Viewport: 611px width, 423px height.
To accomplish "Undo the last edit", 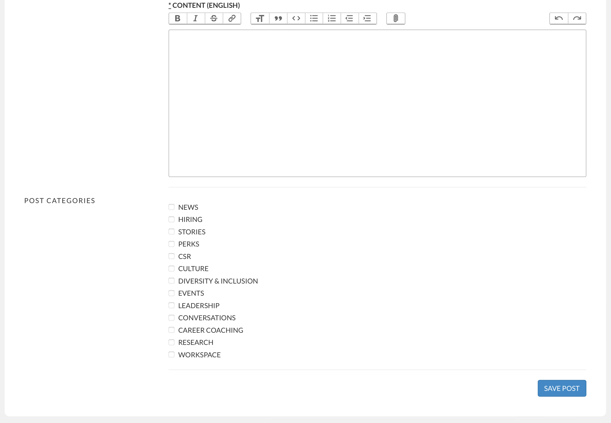I will pyautogui.click(x=559, y=18).
